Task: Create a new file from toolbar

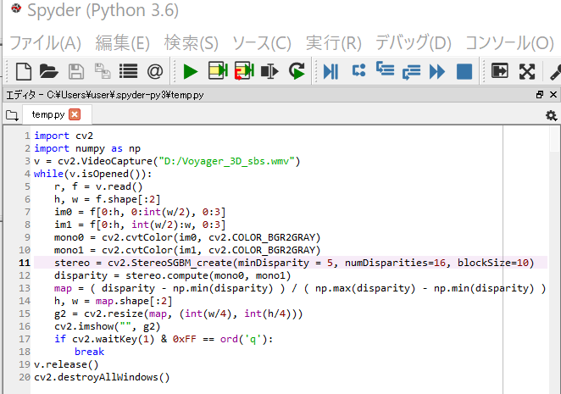Action: (24, 71)
